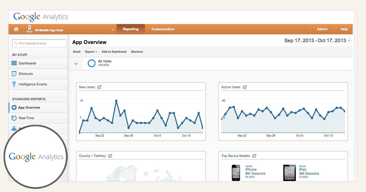Screen dimensions: 366x192
Task: Open Country / Territory widget export icon
Action: point(110,156)
